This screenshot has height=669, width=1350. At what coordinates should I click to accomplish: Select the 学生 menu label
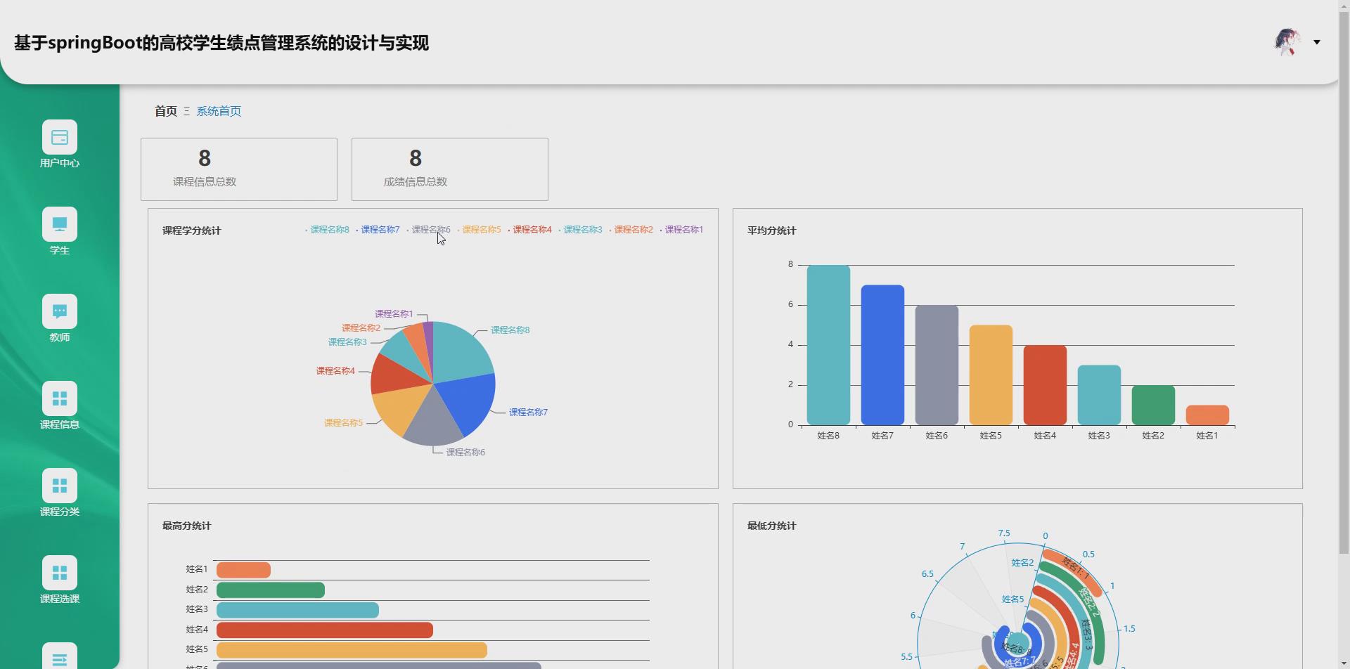coord(60,250)
